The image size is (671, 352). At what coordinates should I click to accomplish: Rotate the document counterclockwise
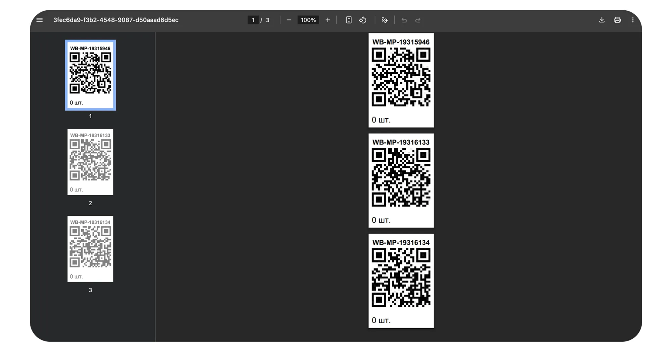coord(363,20)
